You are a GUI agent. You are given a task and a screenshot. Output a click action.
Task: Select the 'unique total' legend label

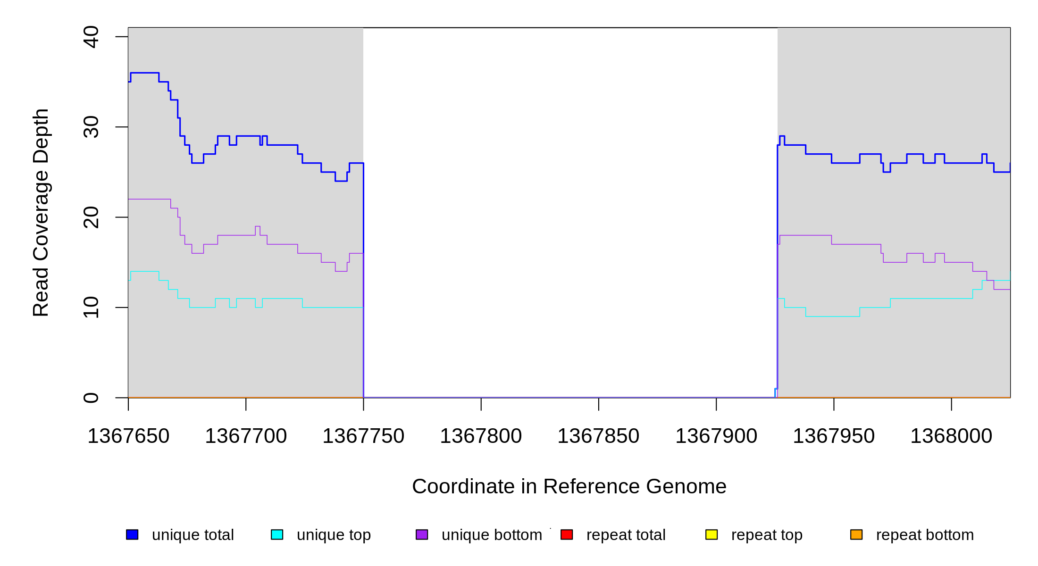click(193, 535)
